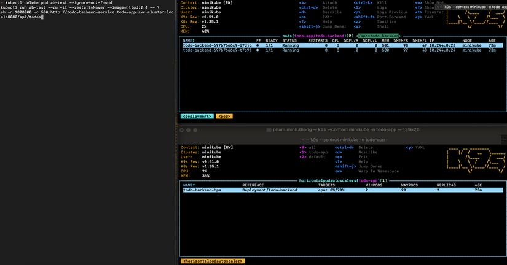Click MEM: 36% in the HPA pane header
507x265 pixels.
coord(195,176)
